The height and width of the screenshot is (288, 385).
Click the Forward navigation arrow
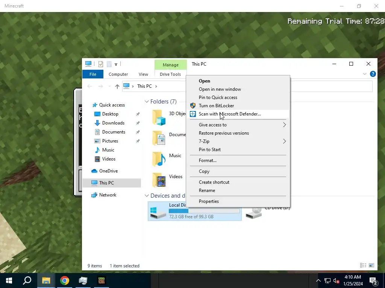[x=100, y=86]
